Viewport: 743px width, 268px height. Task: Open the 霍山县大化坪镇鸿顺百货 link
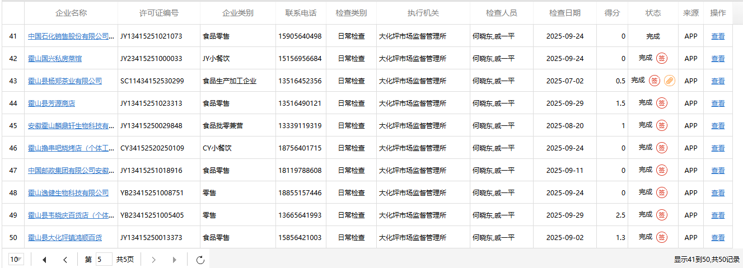coord(65,238)
